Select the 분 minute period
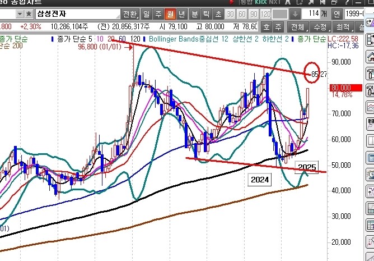This screenshot has height=261, width=374. pos(195,14)
